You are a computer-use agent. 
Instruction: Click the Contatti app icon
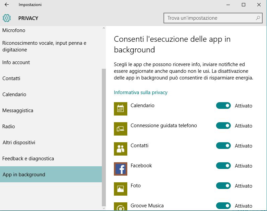coord(121,149)
